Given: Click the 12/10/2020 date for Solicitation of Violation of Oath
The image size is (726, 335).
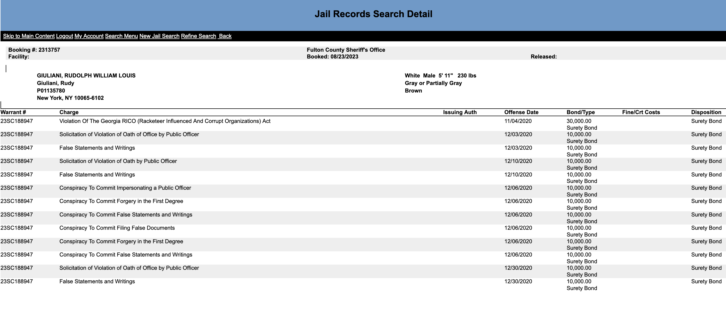Looking at the screenshot, I should pos(518,161).
